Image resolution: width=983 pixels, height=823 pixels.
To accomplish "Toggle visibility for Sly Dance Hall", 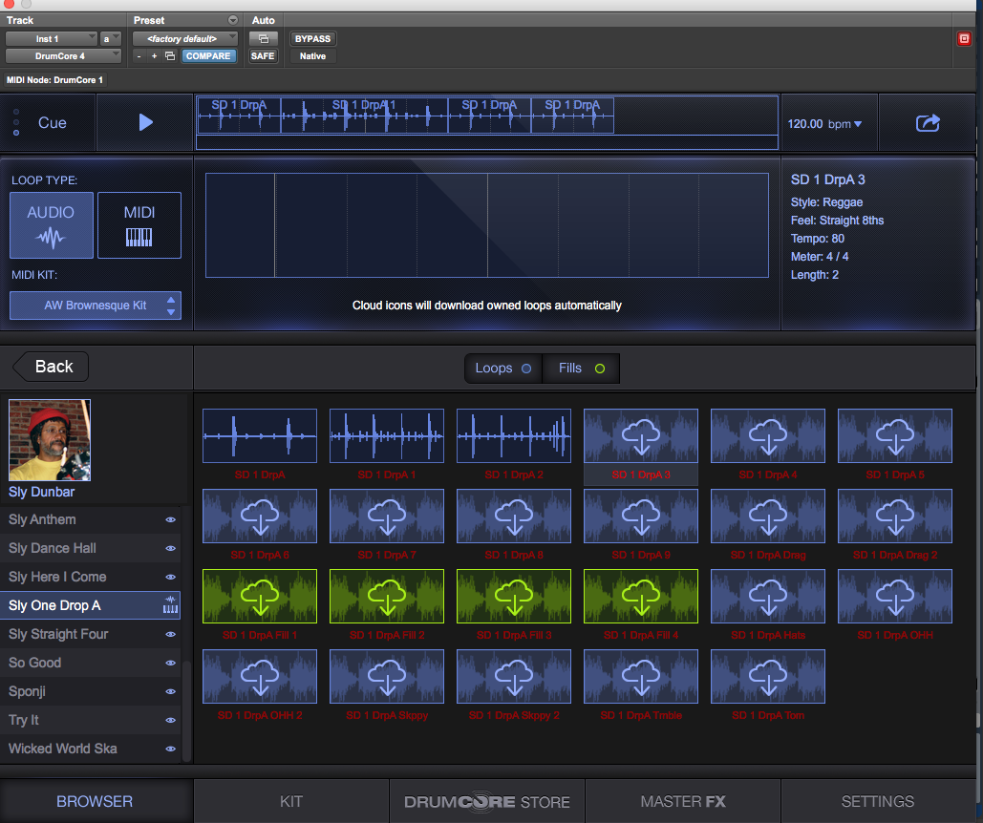I will pos(170,548).
